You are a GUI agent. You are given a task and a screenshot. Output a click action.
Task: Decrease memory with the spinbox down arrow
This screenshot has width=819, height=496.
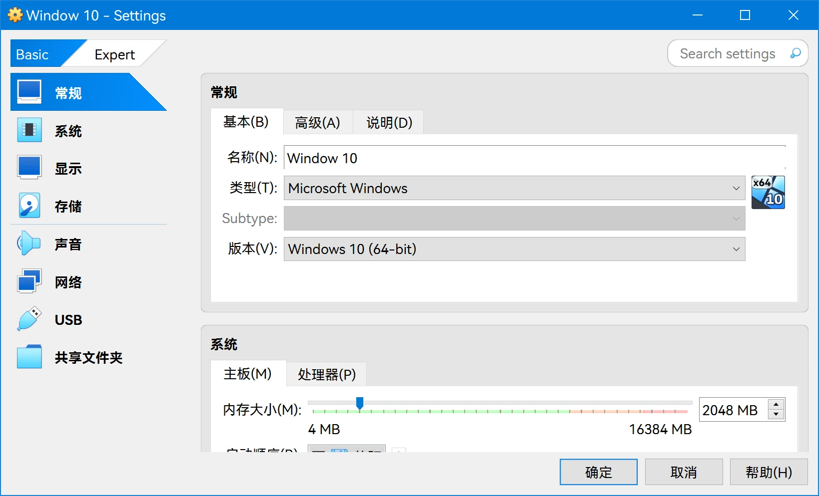776,415
